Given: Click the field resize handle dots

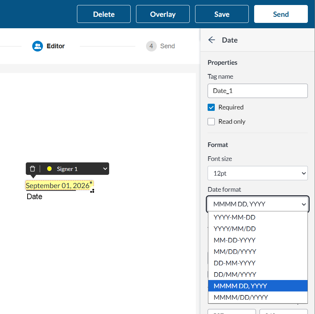Looking at the screenshot, I should (x=92, y=191).
